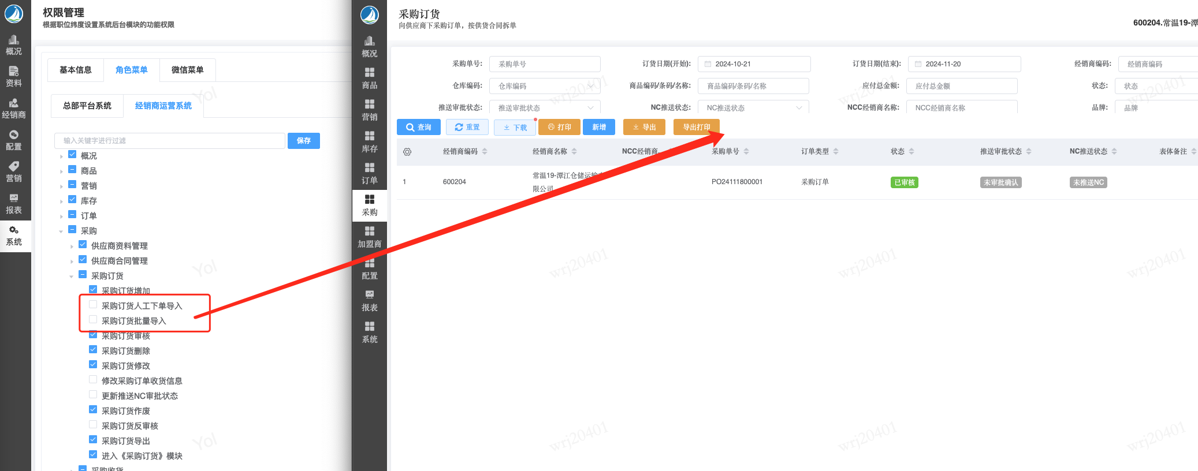Toggle the 商品 permission checkbox
Viewport: 1198px width, 471px height.
tap(72, 170)
